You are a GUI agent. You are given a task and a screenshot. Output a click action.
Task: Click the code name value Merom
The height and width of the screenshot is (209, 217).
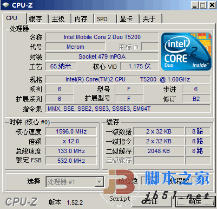pos(75,47)
